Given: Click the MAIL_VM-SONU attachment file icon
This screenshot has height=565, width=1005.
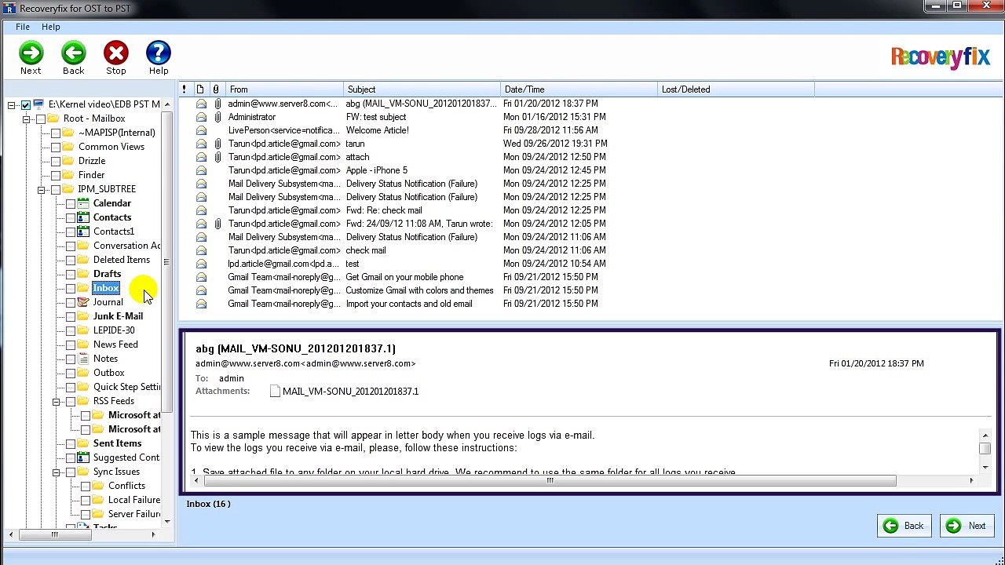Looking at the screenshot, I should (275, 391).
